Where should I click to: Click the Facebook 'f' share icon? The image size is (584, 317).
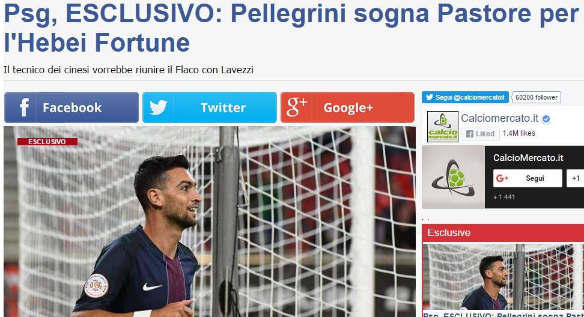24,107
